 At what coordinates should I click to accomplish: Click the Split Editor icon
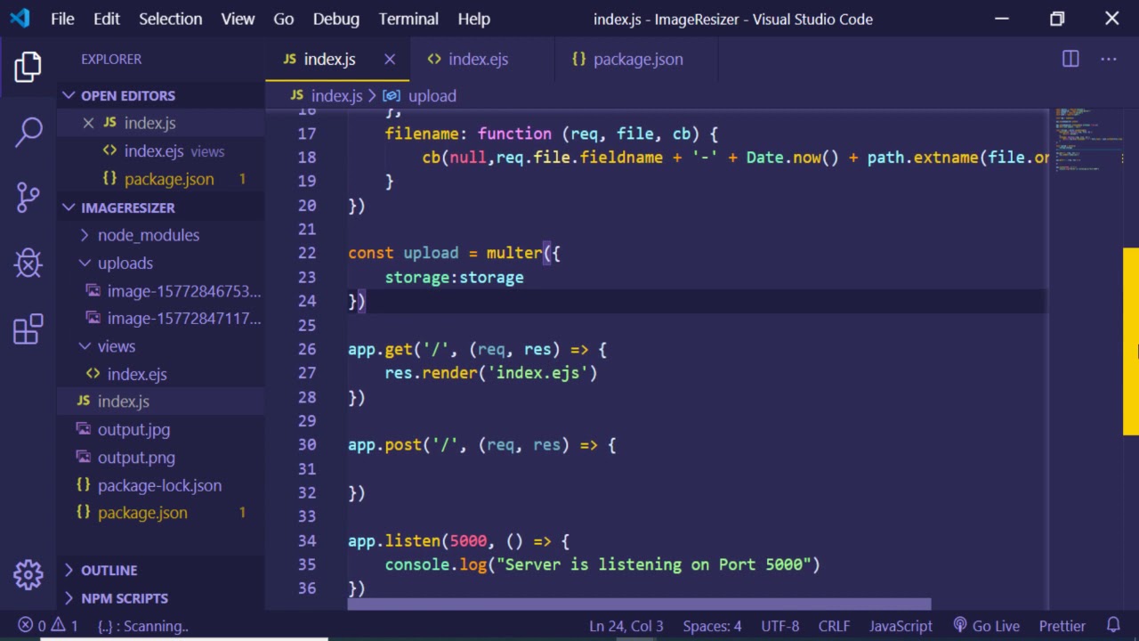[x=1070, y=59]
